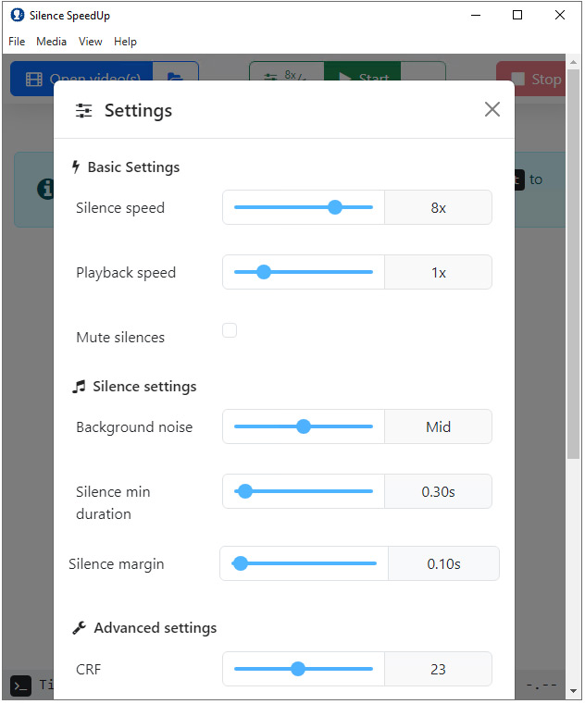
Task: Open the View menu
Action: (91, 42)
